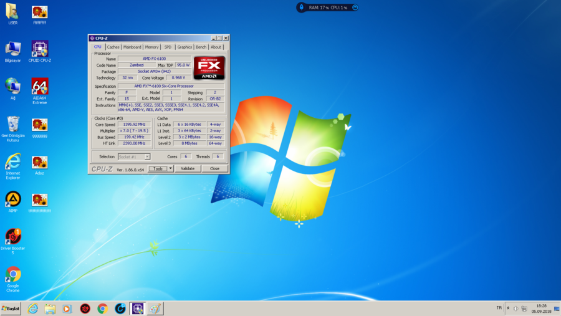Open the Driver Booster 5 desktop icon
This screenshot has width=561, height=316.
(x=13, y=237)
